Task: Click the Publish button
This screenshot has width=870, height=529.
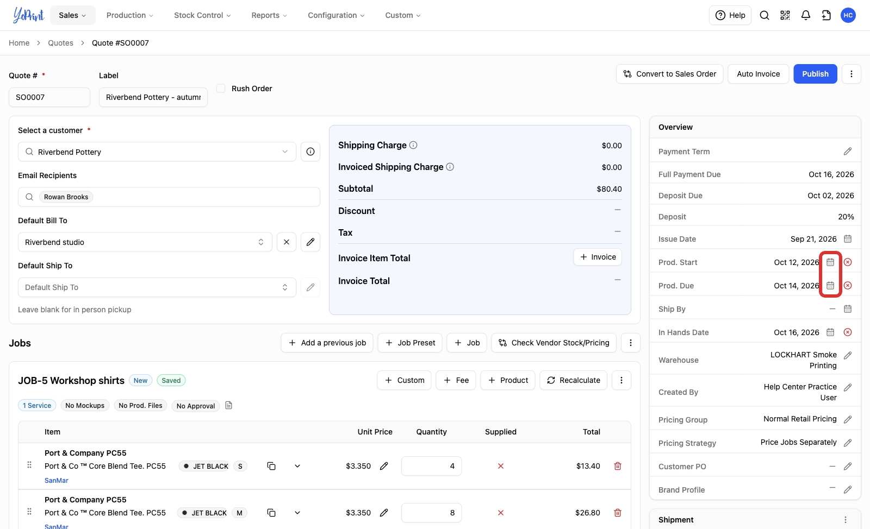Action: 815,74
